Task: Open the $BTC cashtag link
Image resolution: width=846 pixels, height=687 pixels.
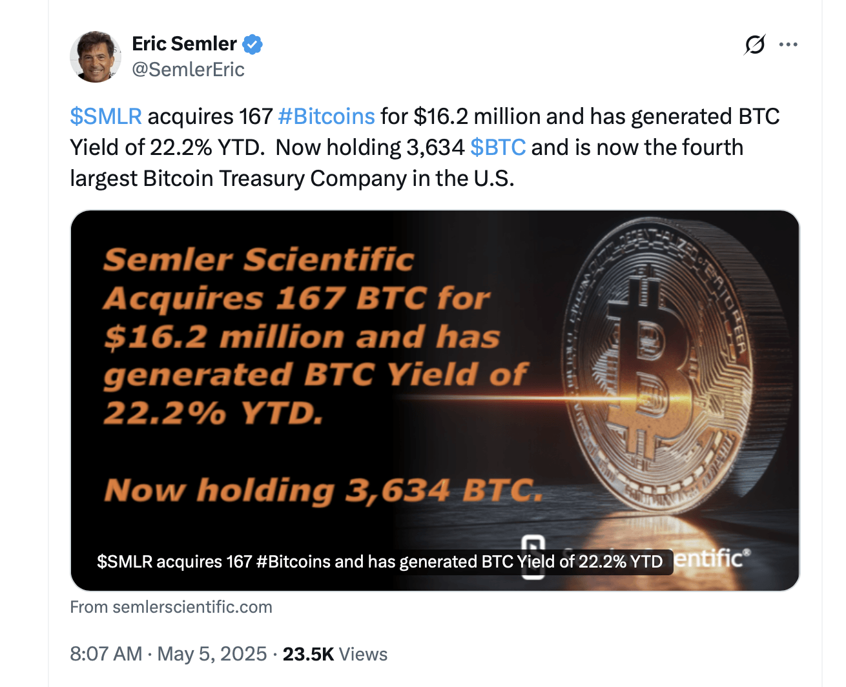Action: pos(499,147)
